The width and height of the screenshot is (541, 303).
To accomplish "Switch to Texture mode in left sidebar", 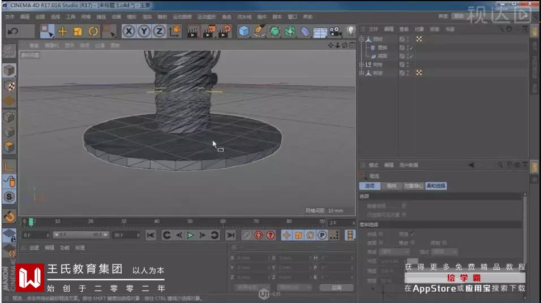I will tap(9, 86).
